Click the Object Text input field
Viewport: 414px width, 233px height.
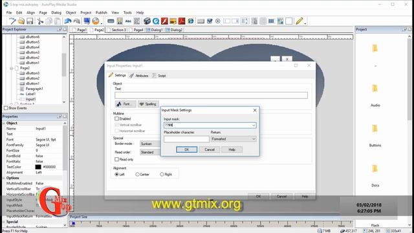(212, 95)
